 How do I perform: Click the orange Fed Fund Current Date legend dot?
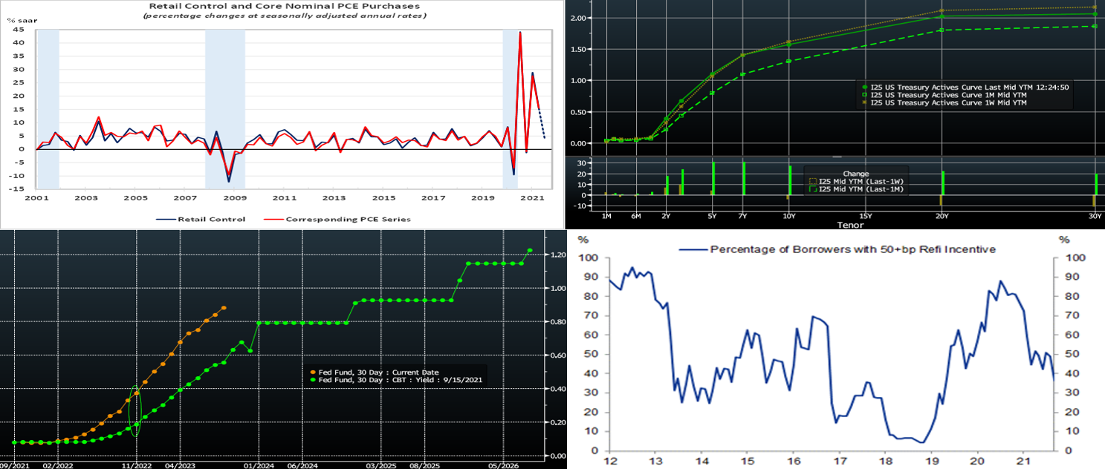pyautogui.click(x=313, y=372)
